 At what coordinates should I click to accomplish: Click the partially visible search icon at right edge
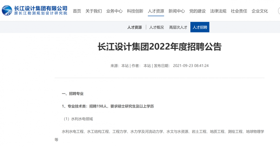coord(279,11)
